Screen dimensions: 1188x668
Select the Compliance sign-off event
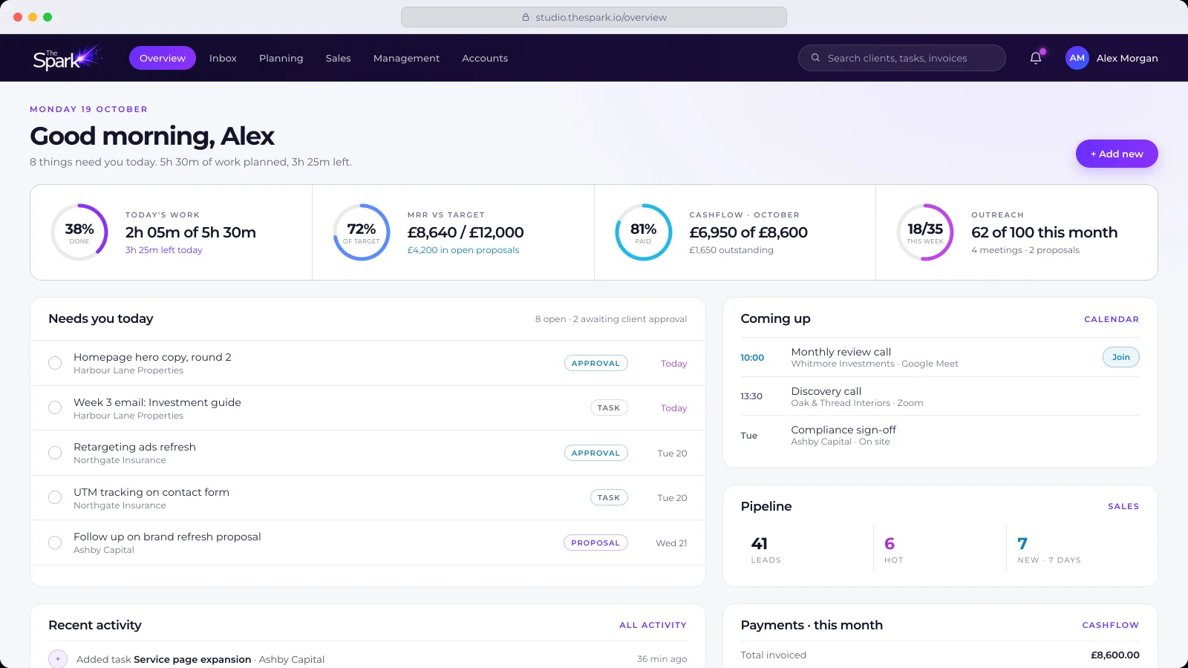(939, 435)
